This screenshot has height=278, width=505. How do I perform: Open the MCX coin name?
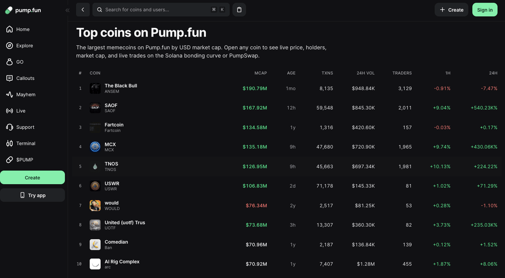point(110,144)
